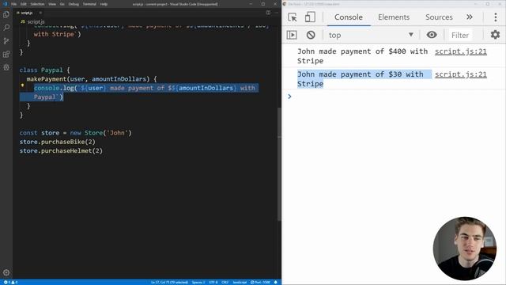Open the Debug menu in VS Code
The width and height of the screenshot is (506, 285).
(74, 4)
